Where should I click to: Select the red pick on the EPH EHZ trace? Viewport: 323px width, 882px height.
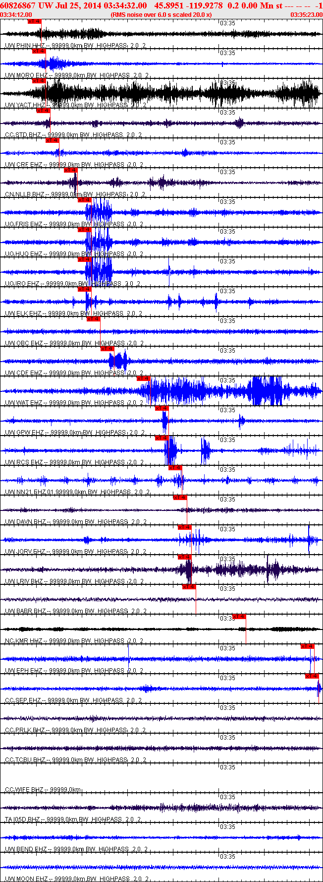click(x=308, y=646)
